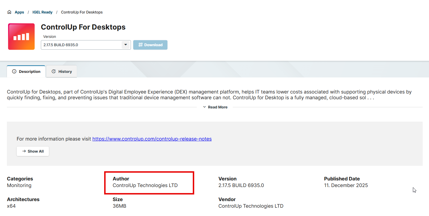Viewport: 429px width, 216px height.
Task: Click the Author value ControlUp Technologies LTD
Action: pyautogui.click(x=145, y=185)
